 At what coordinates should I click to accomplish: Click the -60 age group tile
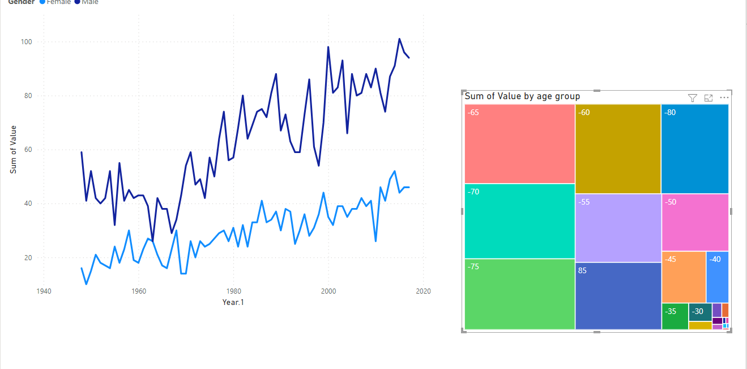pyautogui.click(x=618, y=149)
